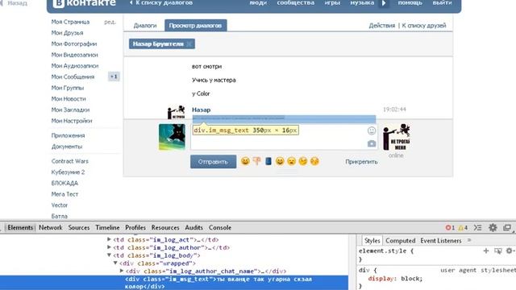Show more Styles sidebar tabs via chevron

pos(469,240)
